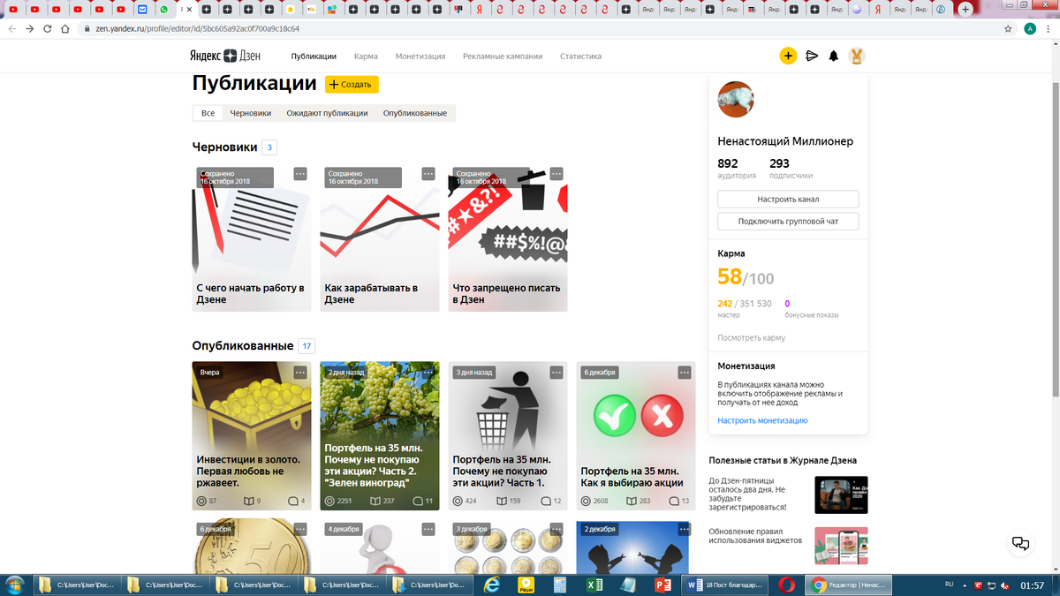This screenshot has width=1060, height=596.
Task: Open a new browser tab with plus
Action: (965, 10)
